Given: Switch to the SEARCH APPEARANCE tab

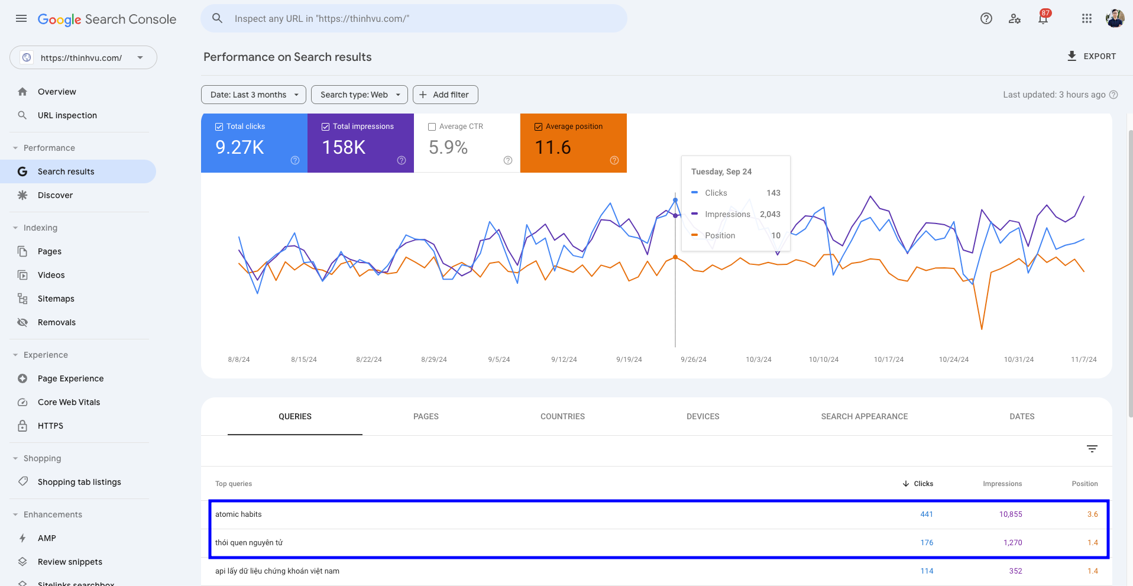Looking at the screenshot, I should [x=865, y=416].
